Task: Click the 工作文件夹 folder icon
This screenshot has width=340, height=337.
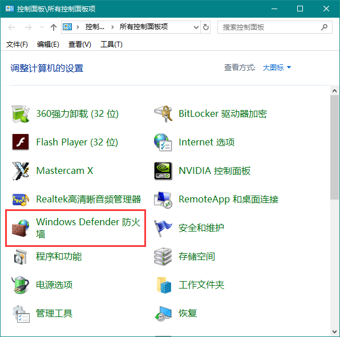Action: 164,285
